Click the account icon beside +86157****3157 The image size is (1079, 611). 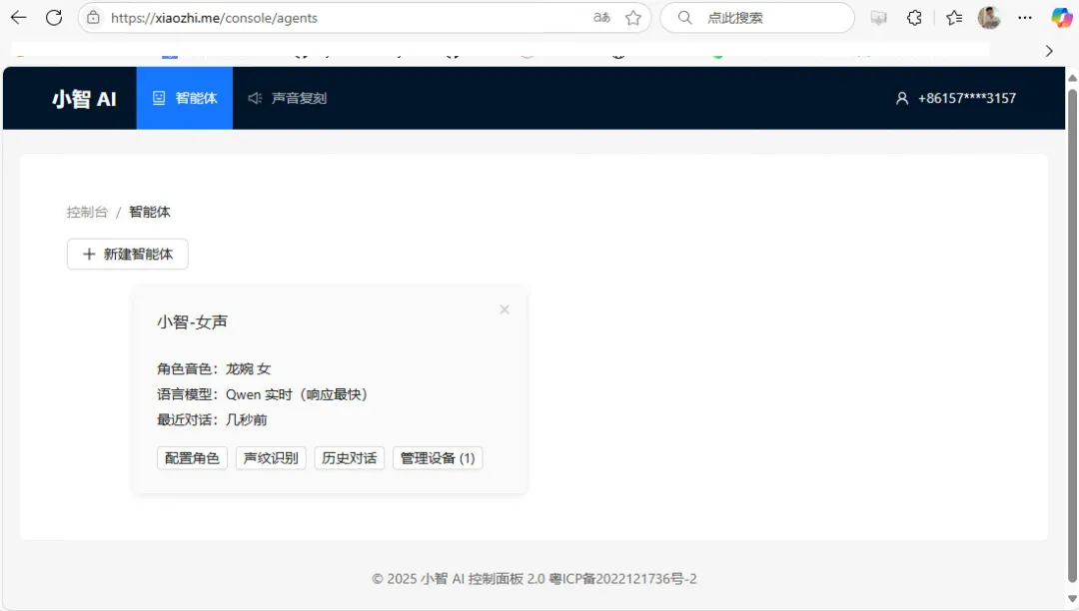tap(902, 98)
